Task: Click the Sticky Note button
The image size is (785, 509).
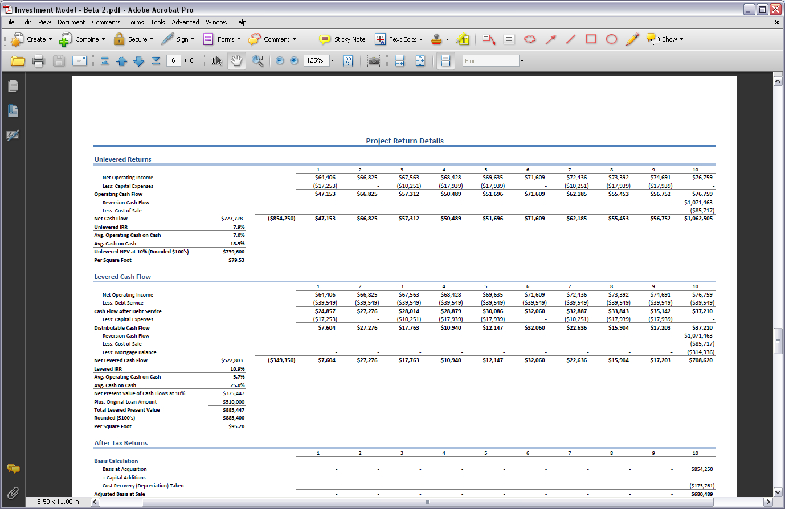Action: point(342,39)
